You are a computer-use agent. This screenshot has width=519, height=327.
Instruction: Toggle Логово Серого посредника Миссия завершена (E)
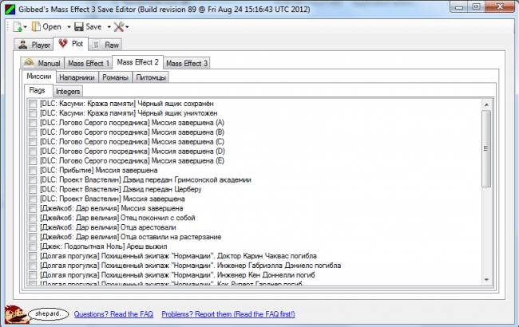pyautogui.click(x=33, y=161)
